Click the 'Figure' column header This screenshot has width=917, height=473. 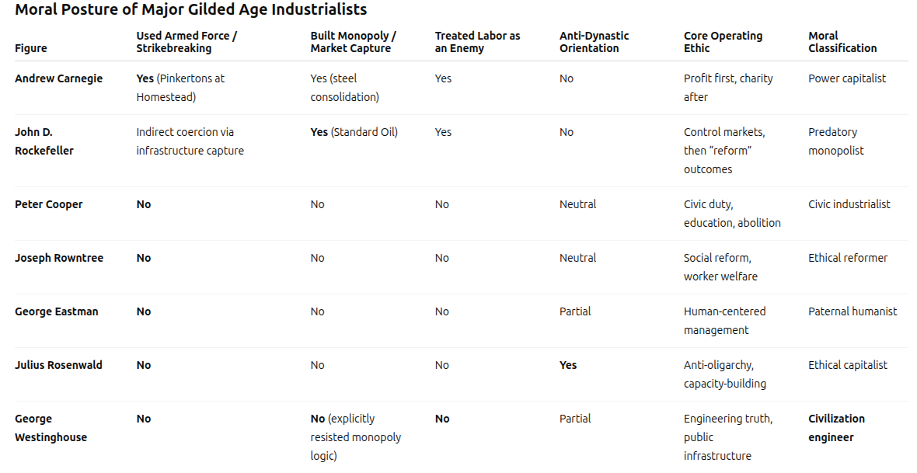click(31, 48)
